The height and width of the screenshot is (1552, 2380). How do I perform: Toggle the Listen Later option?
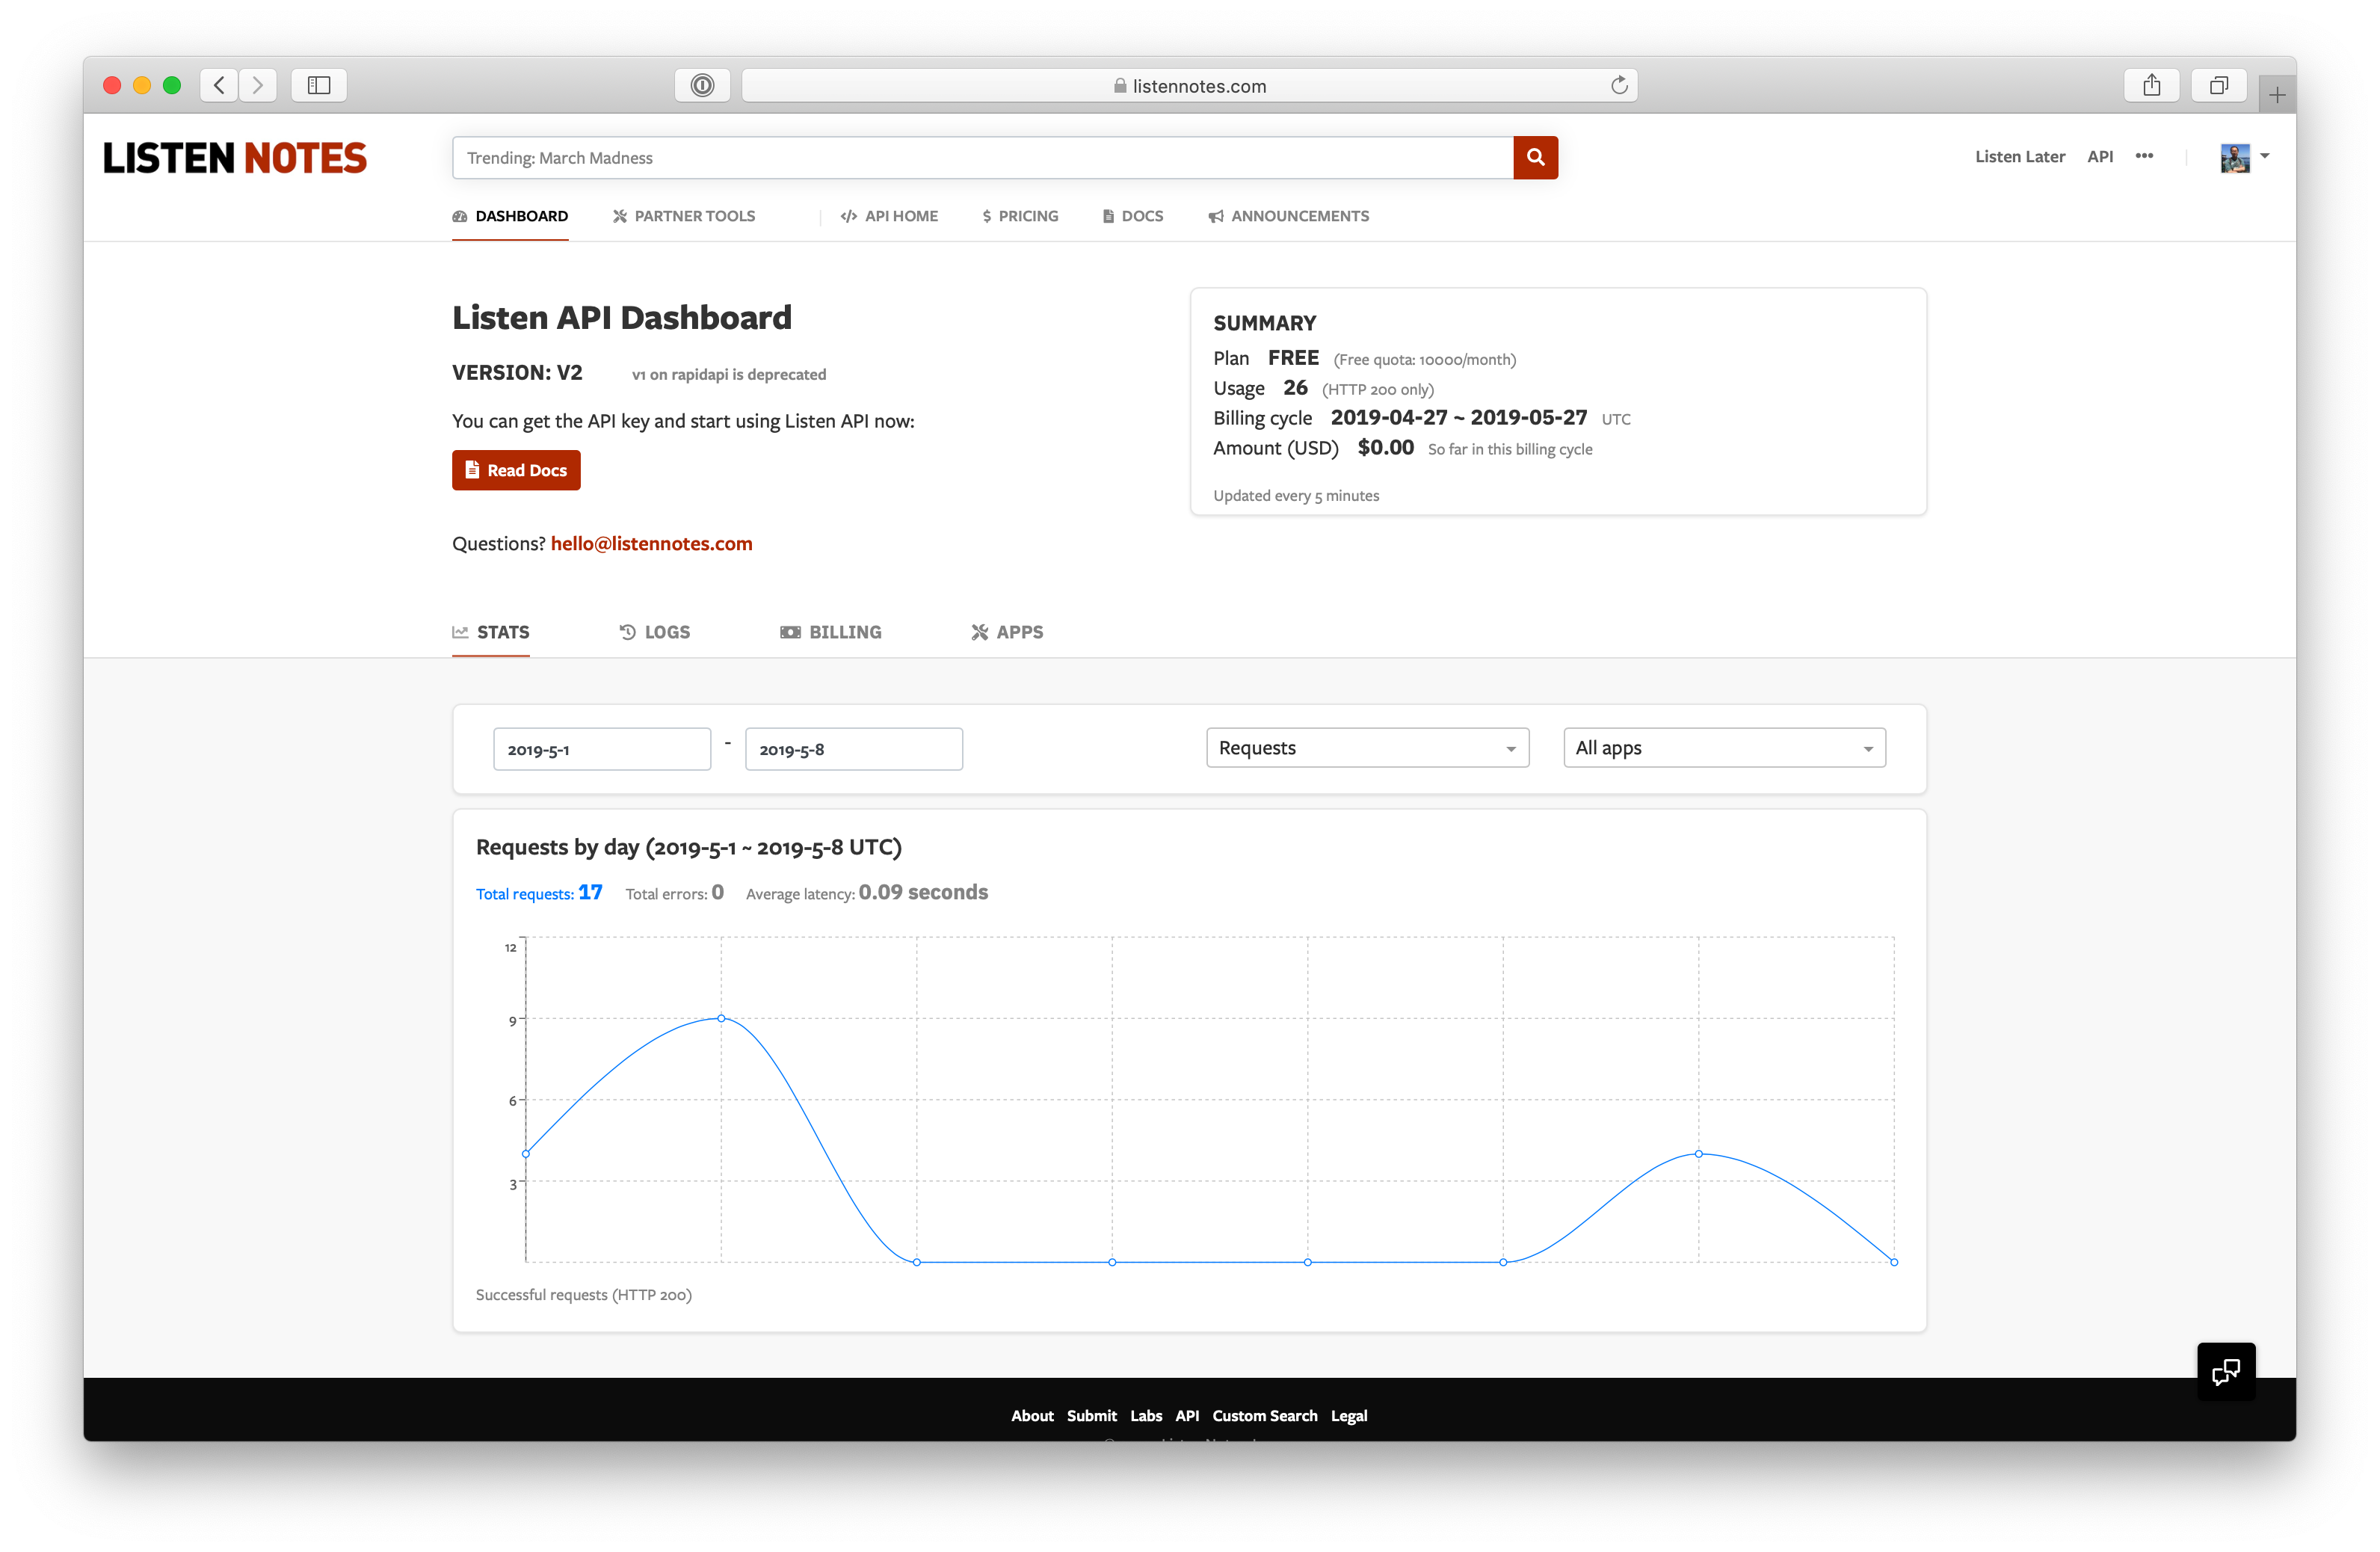tap(2019, 158)
